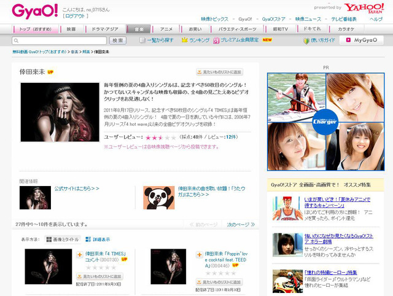Click the Yahoo! Japan logo
393x296 pixels.
point(364,8)
